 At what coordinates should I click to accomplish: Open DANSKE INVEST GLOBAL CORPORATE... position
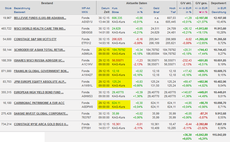coord(41,113)
